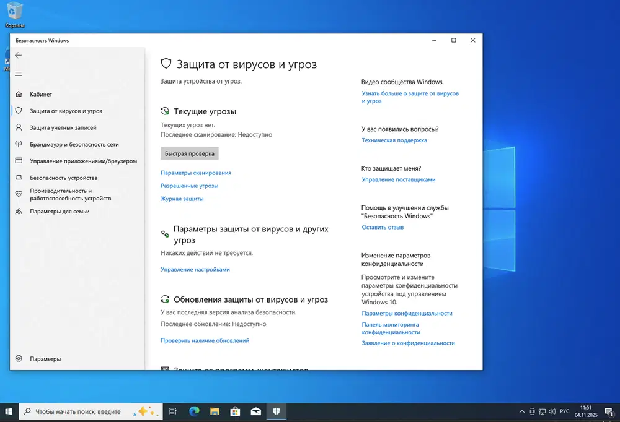Image resolution: width=620 pixels, height=422 pixels.
Task: Open Task View on the taskbar
Action: click(x=173, y=411)
